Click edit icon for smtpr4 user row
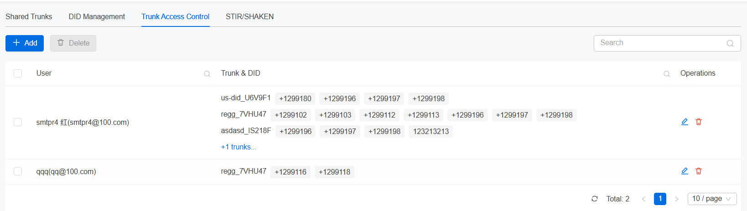 pyautogui.click(x=685, y=122)
